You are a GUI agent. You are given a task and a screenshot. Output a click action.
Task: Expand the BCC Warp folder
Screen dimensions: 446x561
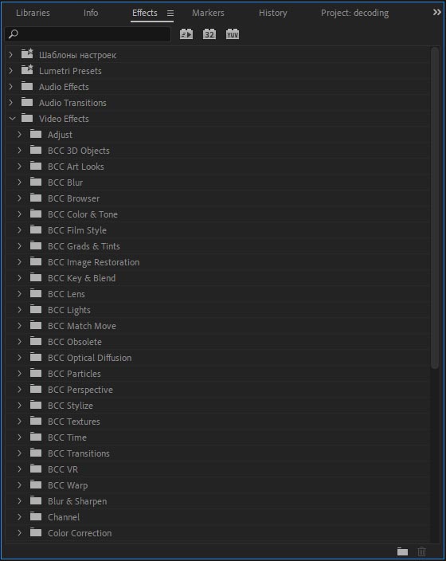(20, 484)
